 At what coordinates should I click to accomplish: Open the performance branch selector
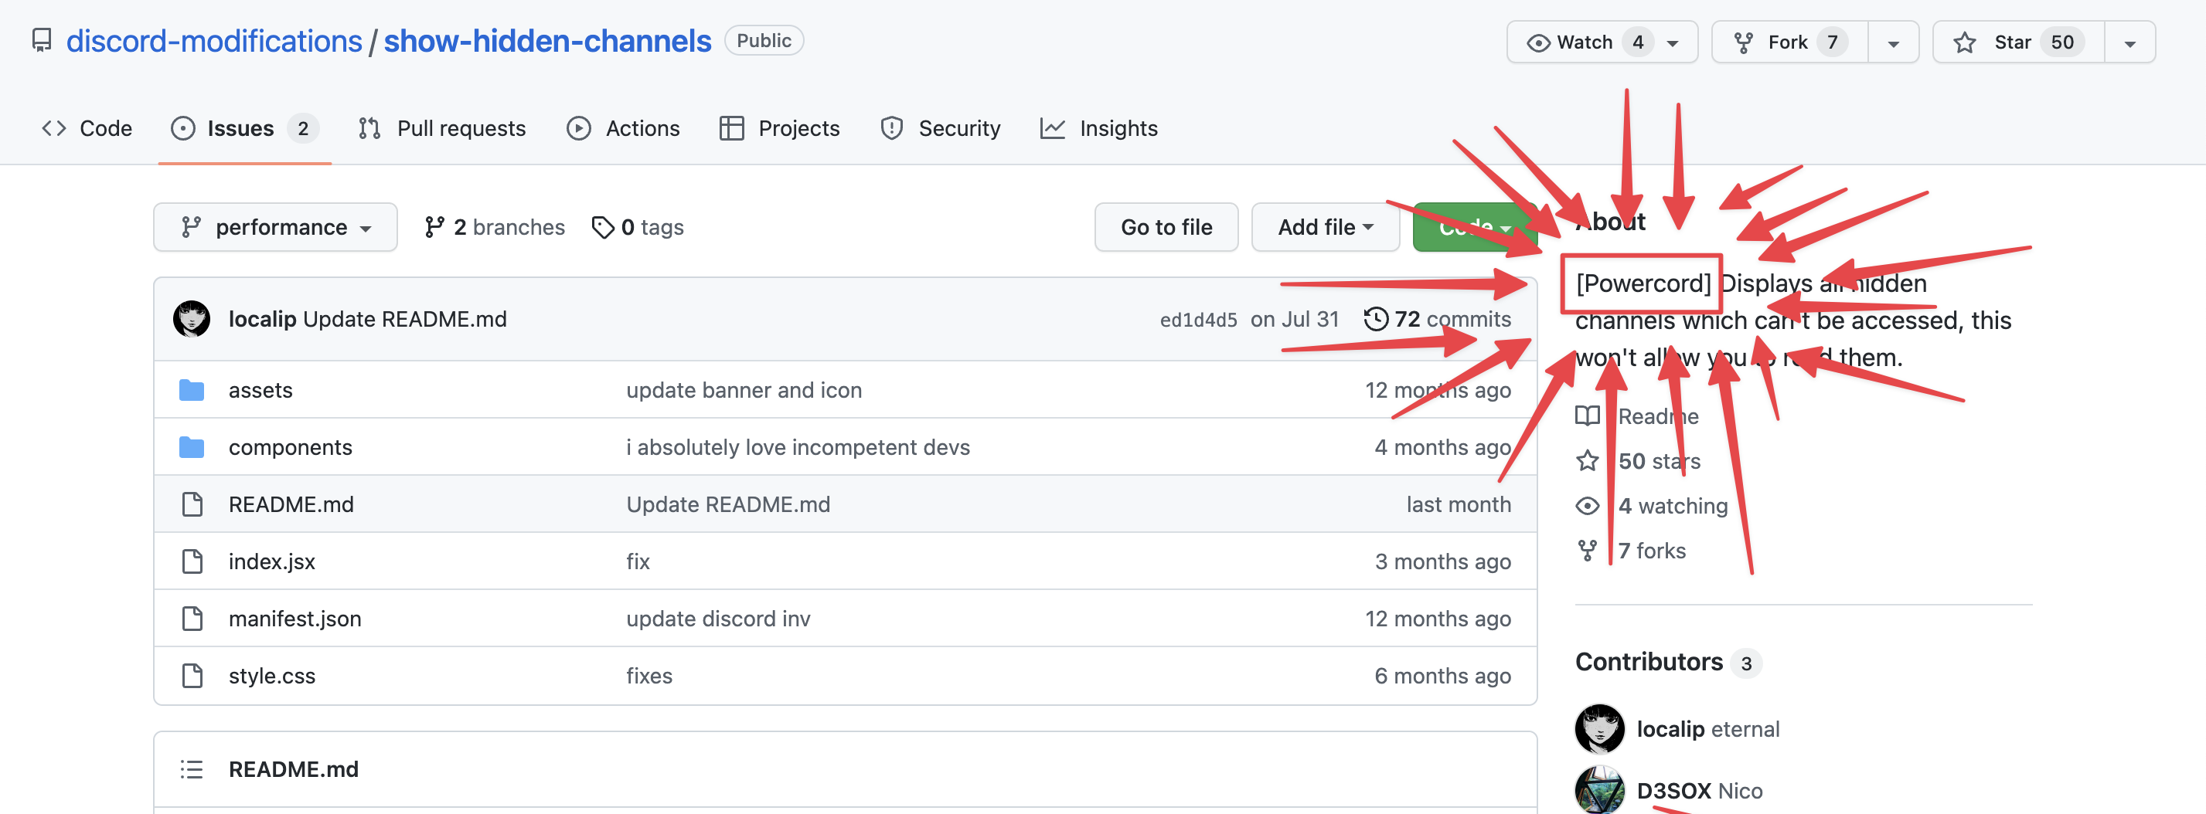point(275,227)
